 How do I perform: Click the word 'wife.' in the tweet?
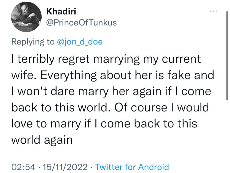(x=24, y=75)
